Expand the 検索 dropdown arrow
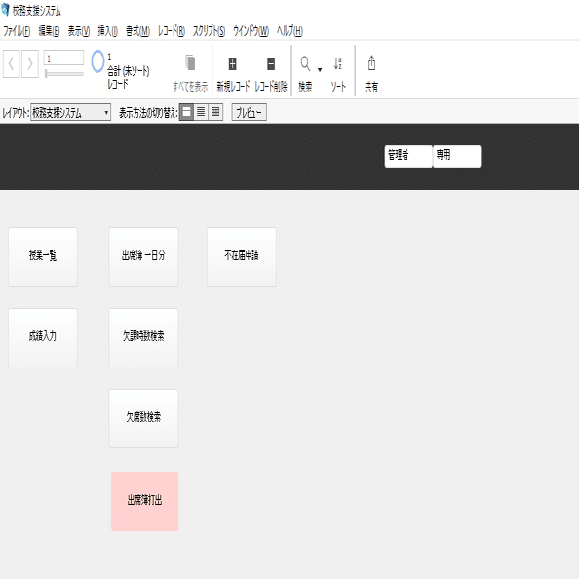The width and height of the screenshot is (579, 579). tap(320, 69)
